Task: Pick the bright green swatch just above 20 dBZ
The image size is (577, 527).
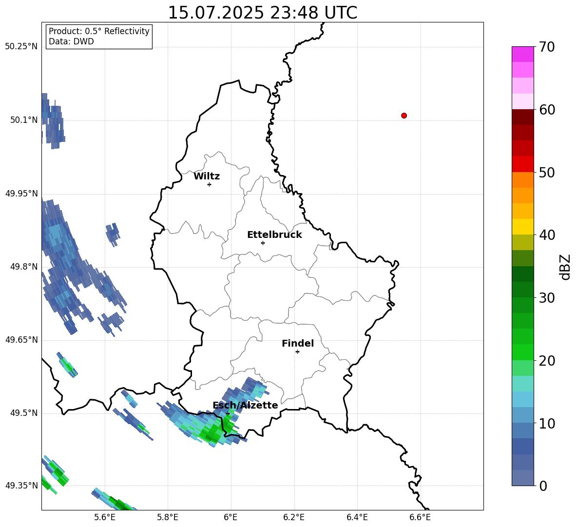Action: pos(522,352)
